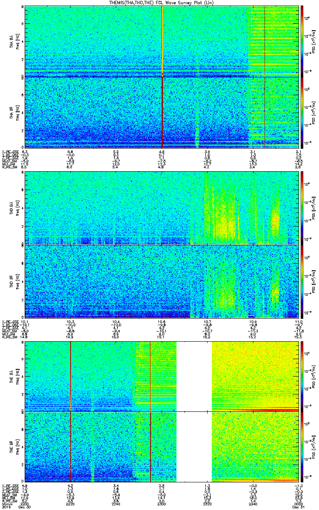
Task: Select the THD B-parallel spectrogram panel
Action: tap(162, 281)
